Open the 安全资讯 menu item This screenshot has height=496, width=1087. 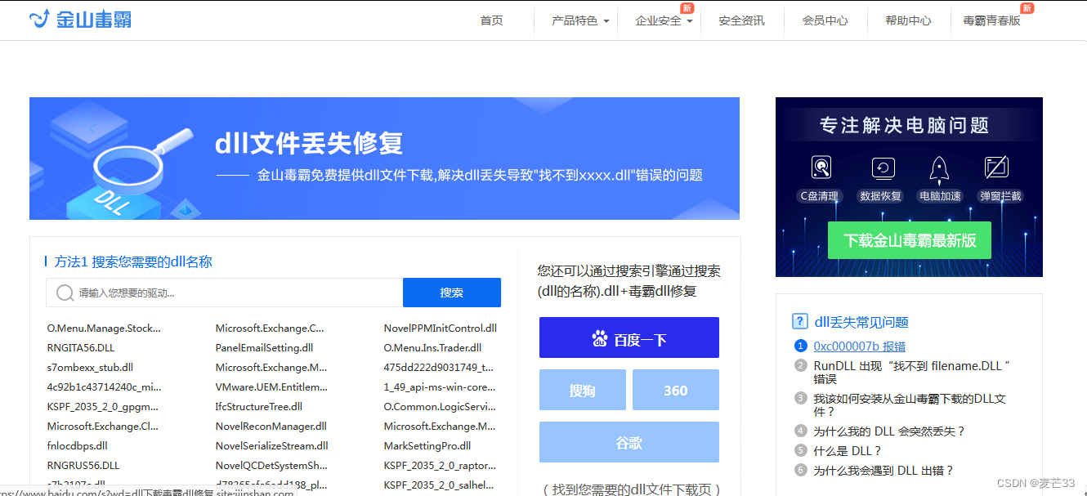coord(741,20)
